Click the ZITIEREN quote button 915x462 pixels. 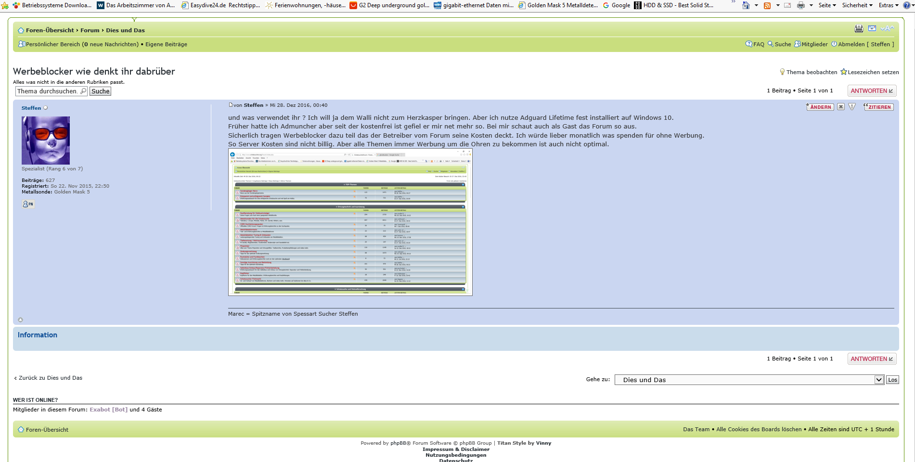click(878, 107)
